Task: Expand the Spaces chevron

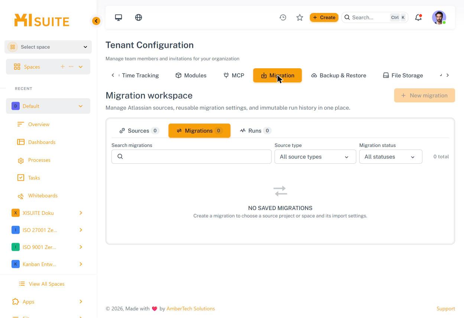Action: point(81,67)
